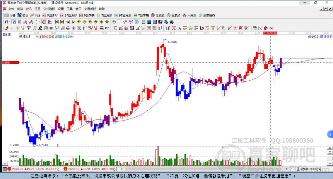The width and height of the screenshot is (333, 179).
Task: Open the 9T四方形 tool
Action: [123, 15]
